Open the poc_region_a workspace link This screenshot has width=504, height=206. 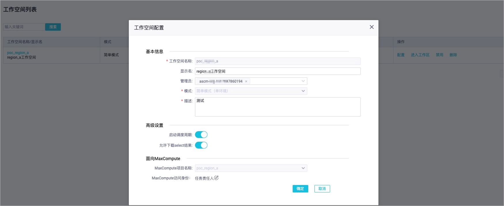point(18,53)
